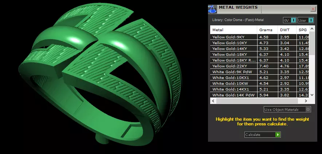
Task: Toggle the User library switch
Action: [306, 20]
